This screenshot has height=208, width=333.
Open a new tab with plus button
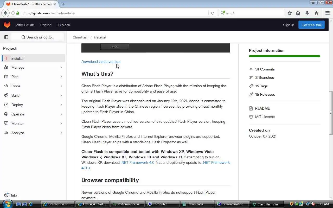tap(63, 4)
